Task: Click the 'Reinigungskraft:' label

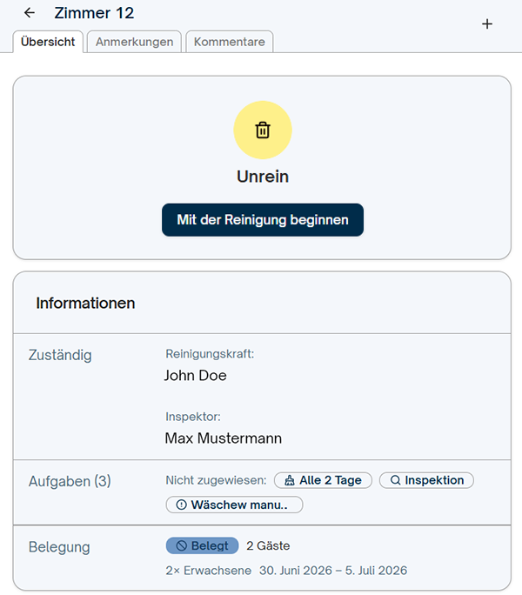Action: tap(210, 354)
